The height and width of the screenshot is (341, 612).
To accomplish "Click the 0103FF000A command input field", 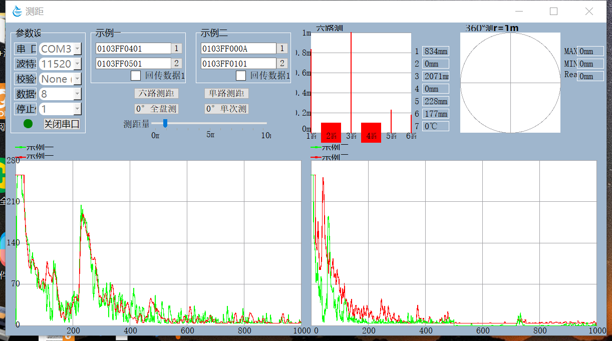I will pos(238,49).
